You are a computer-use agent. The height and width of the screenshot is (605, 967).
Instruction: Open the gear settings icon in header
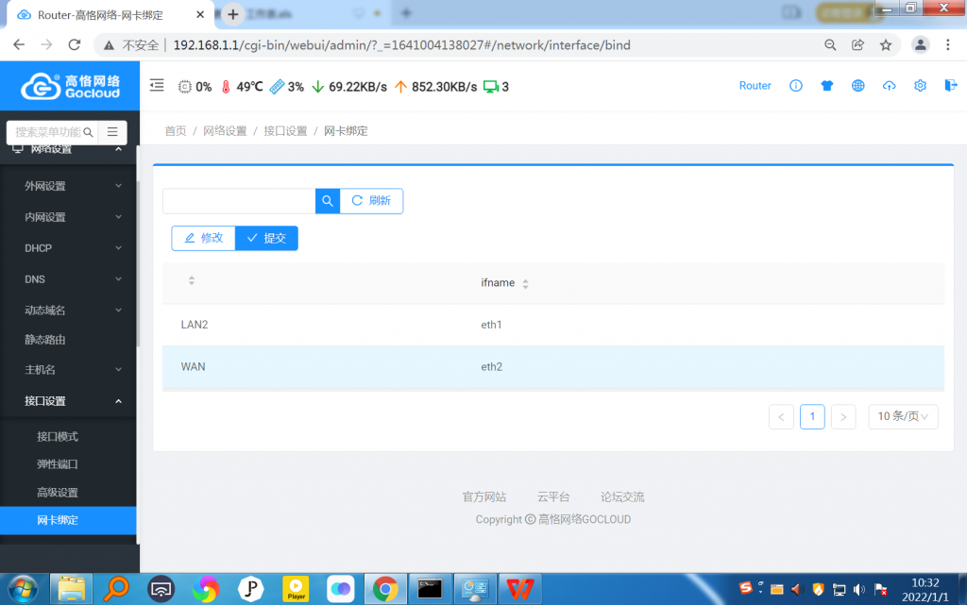(x=920, y=86)
